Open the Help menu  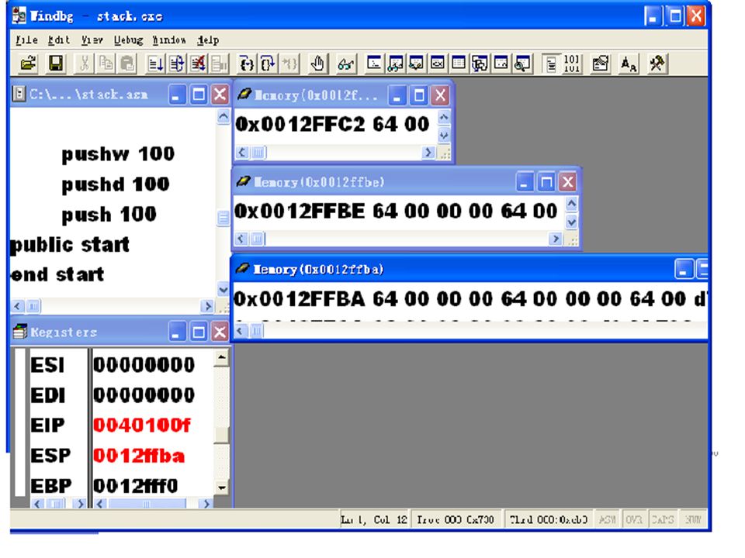[x=208, y=40]
